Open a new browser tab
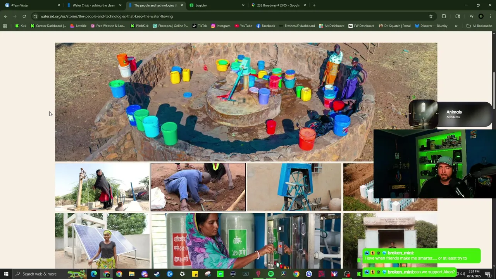The height and width of the screenshot is (279, 496). tap(314, 5)
